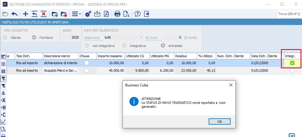
Task: Click folder icon with red dot
Action: (64, 14)
